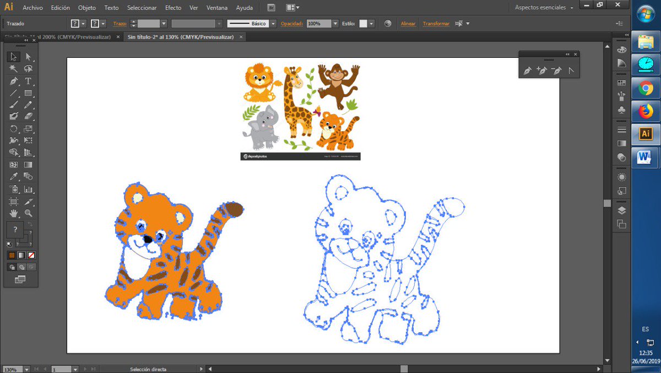This screenshot has height=373, width=661.
Task: Click the Transformar link in control bar
Action: tap(436, 24)
